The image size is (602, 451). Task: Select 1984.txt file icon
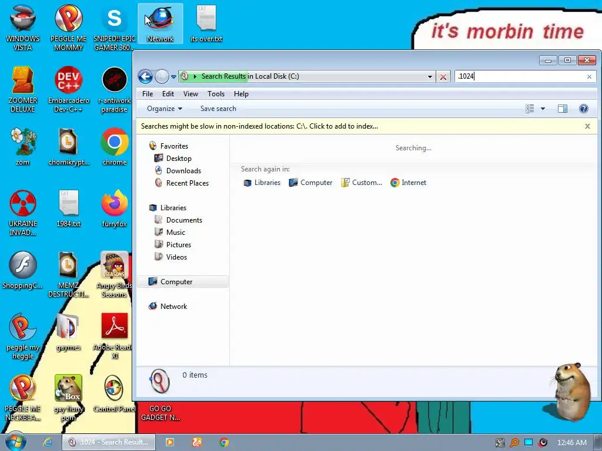(x=68, y=208)
